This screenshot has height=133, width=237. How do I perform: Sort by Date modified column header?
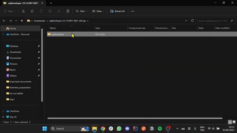click(222, 28)
